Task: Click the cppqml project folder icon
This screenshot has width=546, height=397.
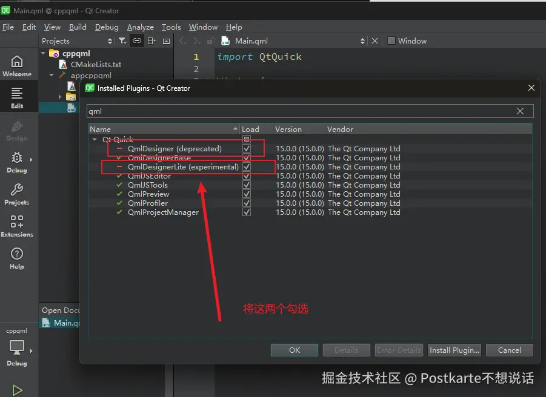Action: 54,53
